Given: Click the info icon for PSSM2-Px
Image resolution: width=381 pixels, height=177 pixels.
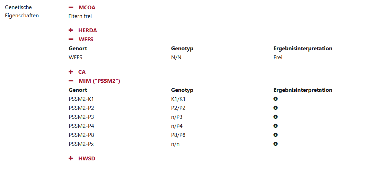Looking at the screenshot, I should coord(275,144).
